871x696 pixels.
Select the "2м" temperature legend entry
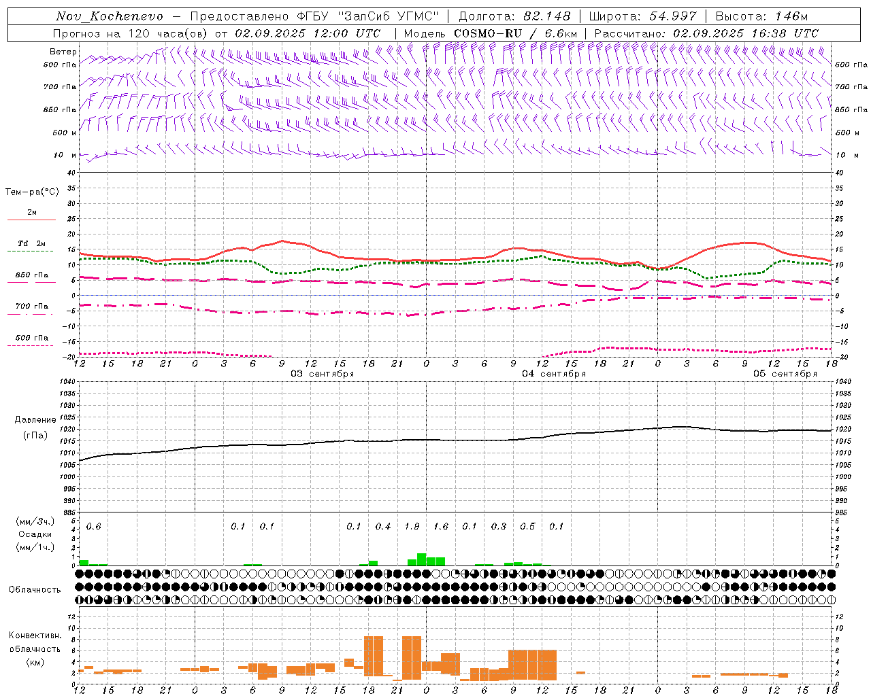pos(32,213)
